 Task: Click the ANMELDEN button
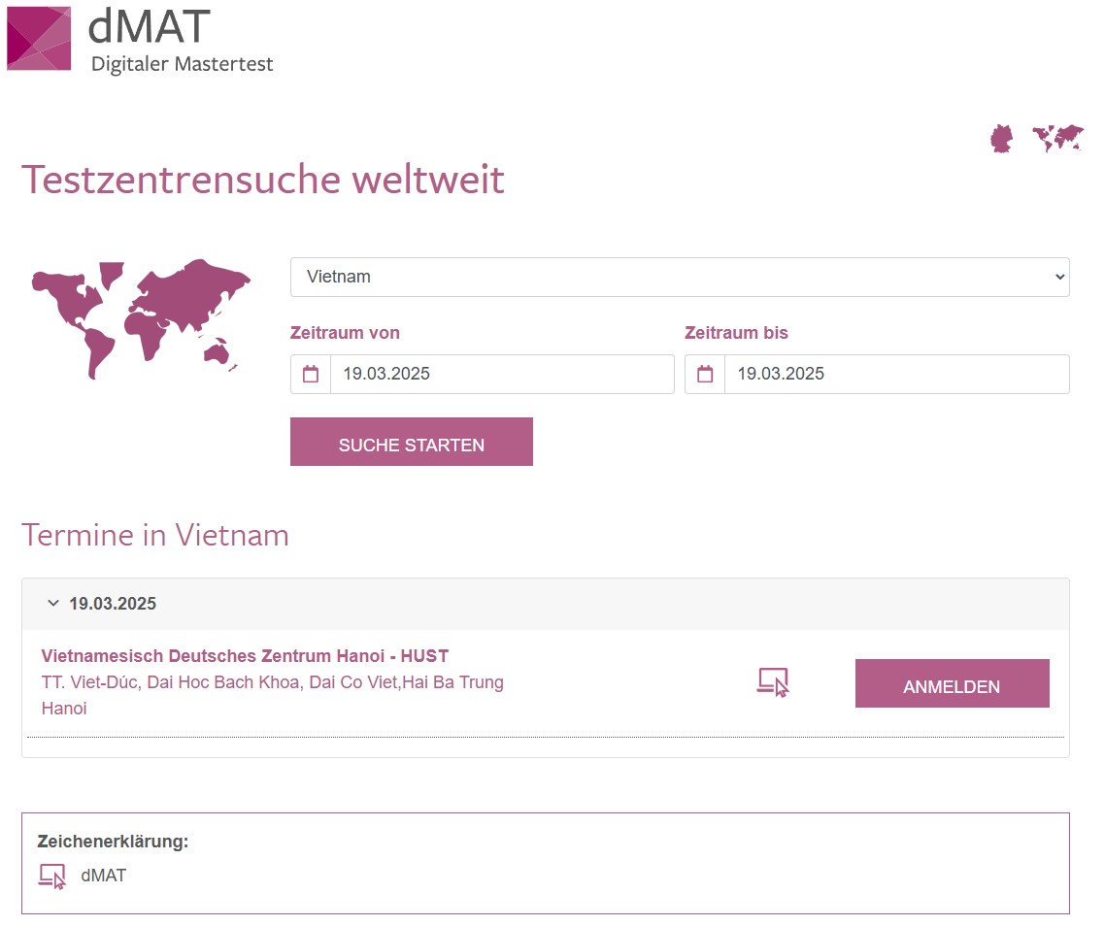click(x=952, y=683)
